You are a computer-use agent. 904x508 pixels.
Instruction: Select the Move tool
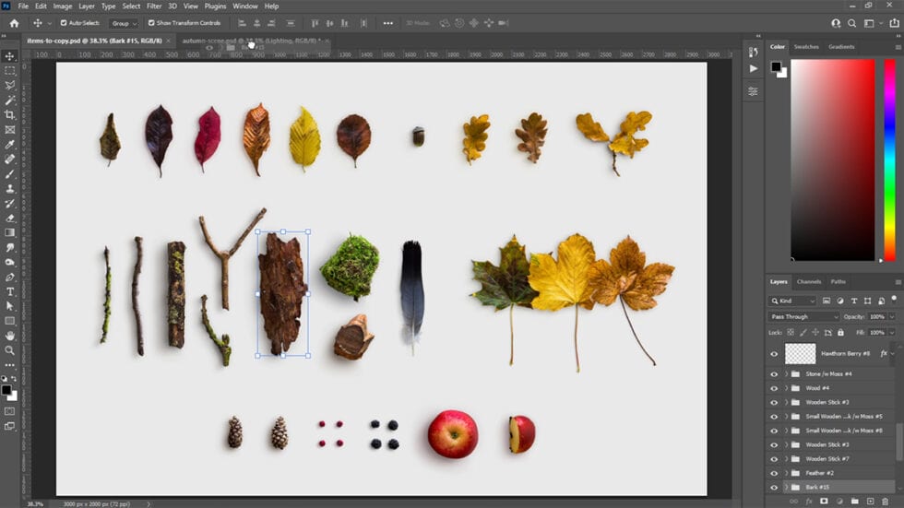[10, 56]
